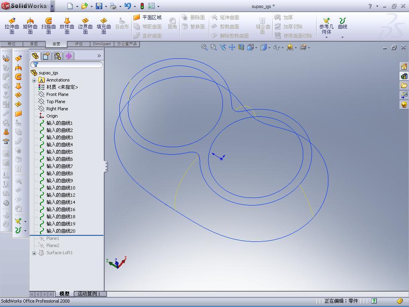Switch to the 办公室产品 tab
This screenshot has width=409, height=307.
[x=127, y=44]
